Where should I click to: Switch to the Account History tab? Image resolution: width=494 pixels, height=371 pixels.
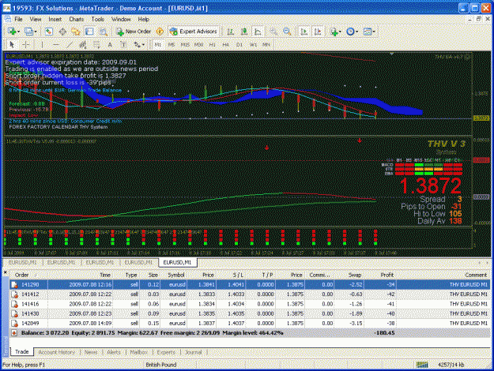[x=57, y=352]
